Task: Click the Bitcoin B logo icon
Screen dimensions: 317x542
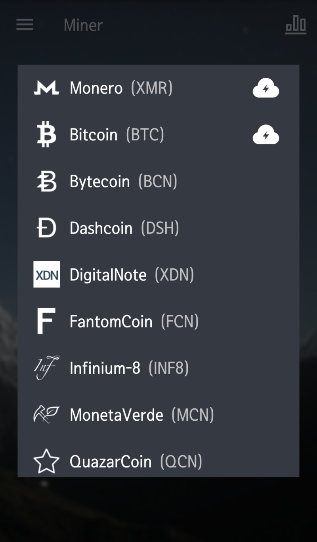Action: [46, 134]
